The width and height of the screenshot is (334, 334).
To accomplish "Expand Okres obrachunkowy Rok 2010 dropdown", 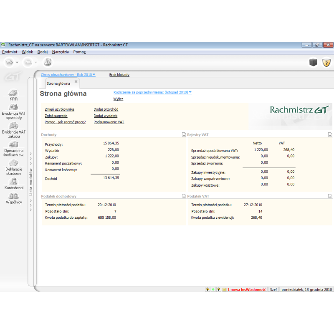I will [68, 75].
